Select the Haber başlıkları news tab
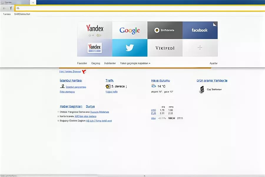 [71, 106]
